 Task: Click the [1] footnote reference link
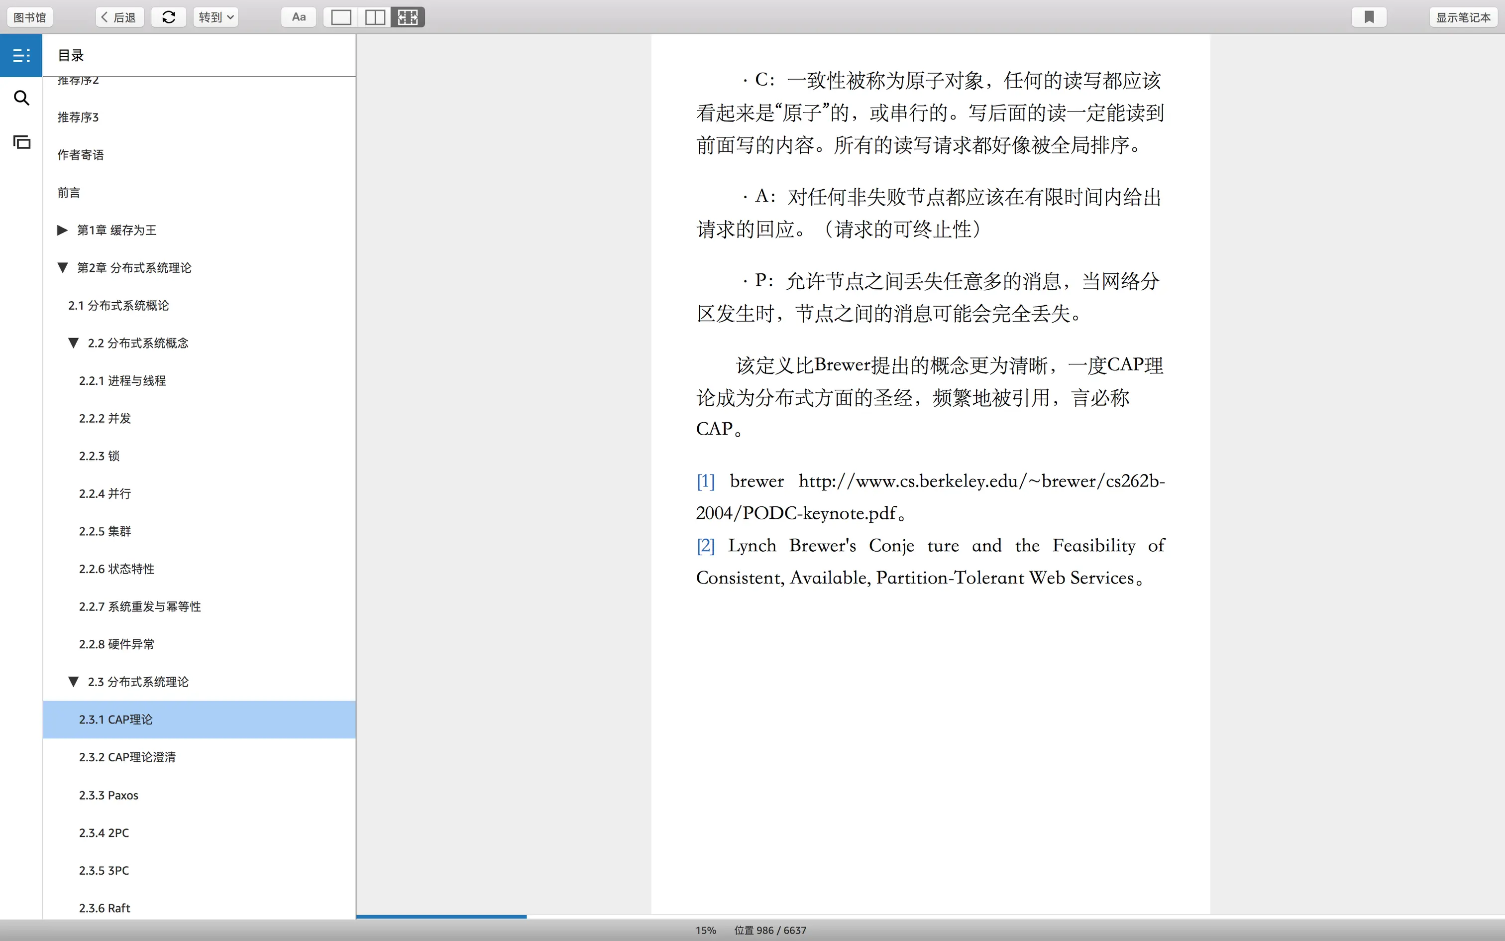[705, 481]
